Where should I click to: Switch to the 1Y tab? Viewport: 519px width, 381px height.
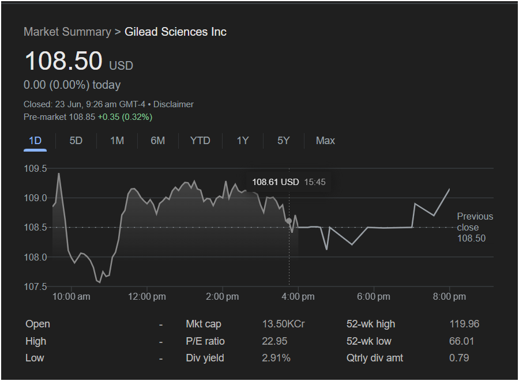click(x=242, y=141)
